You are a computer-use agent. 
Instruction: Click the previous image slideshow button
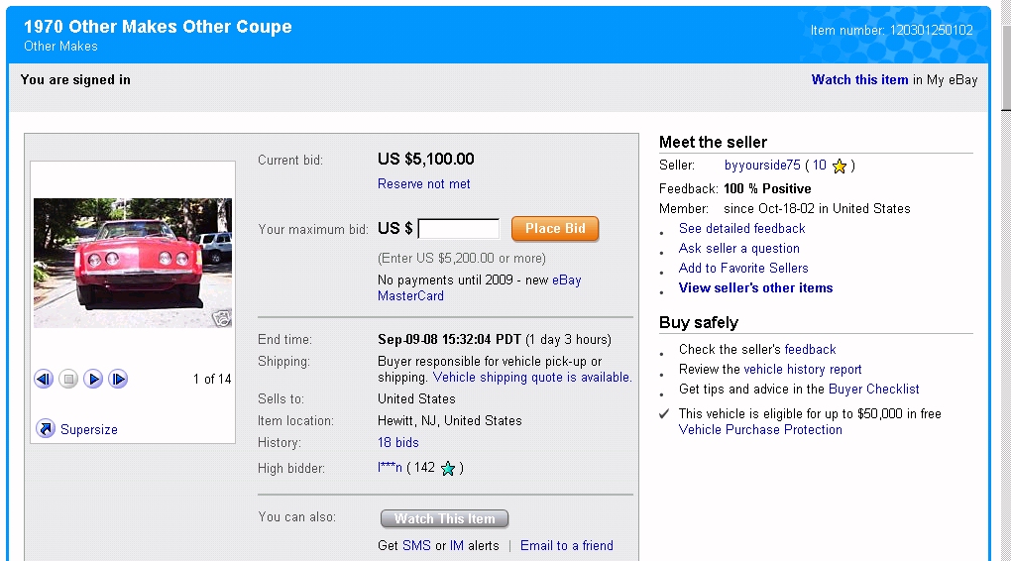click(44, 379)
